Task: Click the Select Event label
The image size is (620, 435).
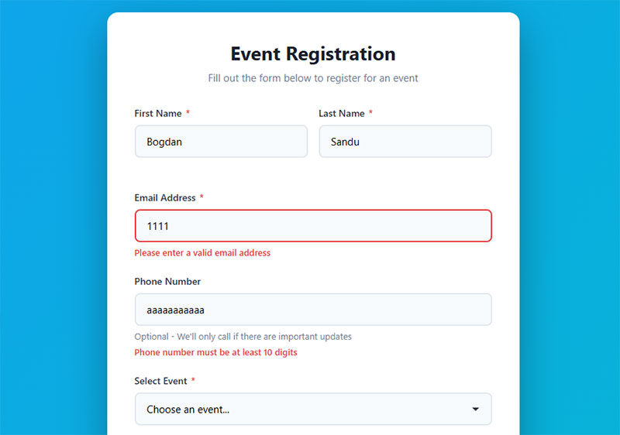Action: click(x=160, y=382)
